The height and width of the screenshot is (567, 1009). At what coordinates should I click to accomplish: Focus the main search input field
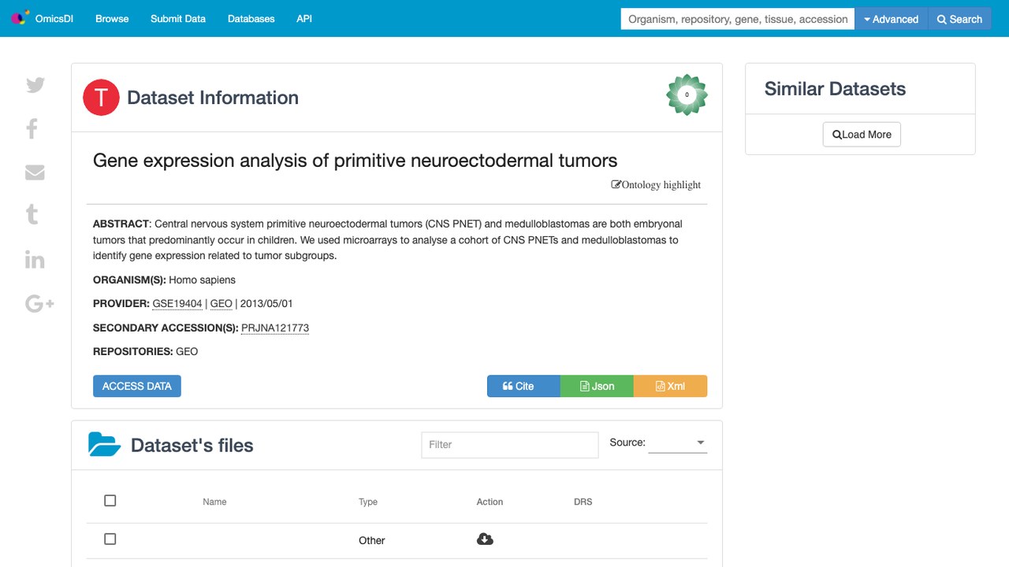point(738,19)
